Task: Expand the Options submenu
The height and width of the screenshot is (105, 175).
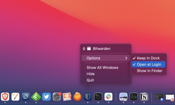Action: click(x=105, y=58)
